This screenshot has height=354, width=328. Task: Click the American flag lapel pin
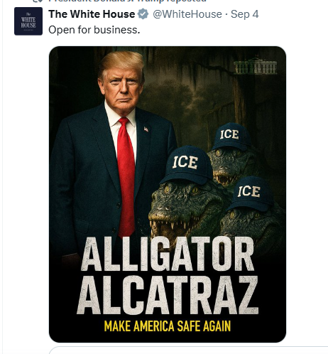click(x=146, y=129)
